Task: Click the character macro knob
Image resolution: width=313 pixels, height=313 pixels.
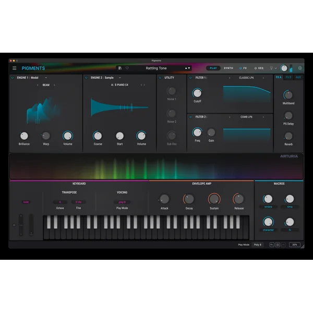Action: pos(268,222)
